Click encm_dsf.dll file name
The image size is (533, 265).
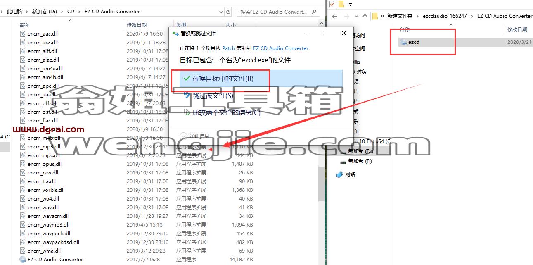(x=43, y=112)
